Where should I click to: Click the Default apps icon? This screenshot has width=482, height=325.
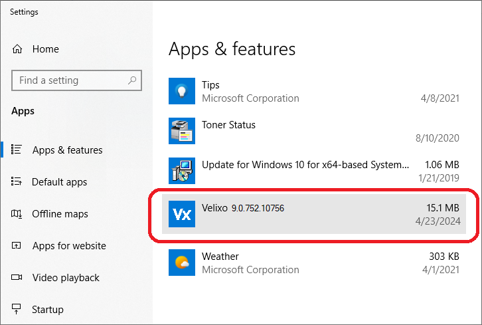pyautogui.click(x=17, y=181)
